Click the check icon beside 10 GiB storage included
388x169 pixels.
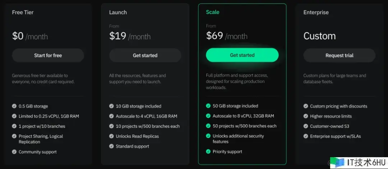pyautogui.click(x=111, y=106)
